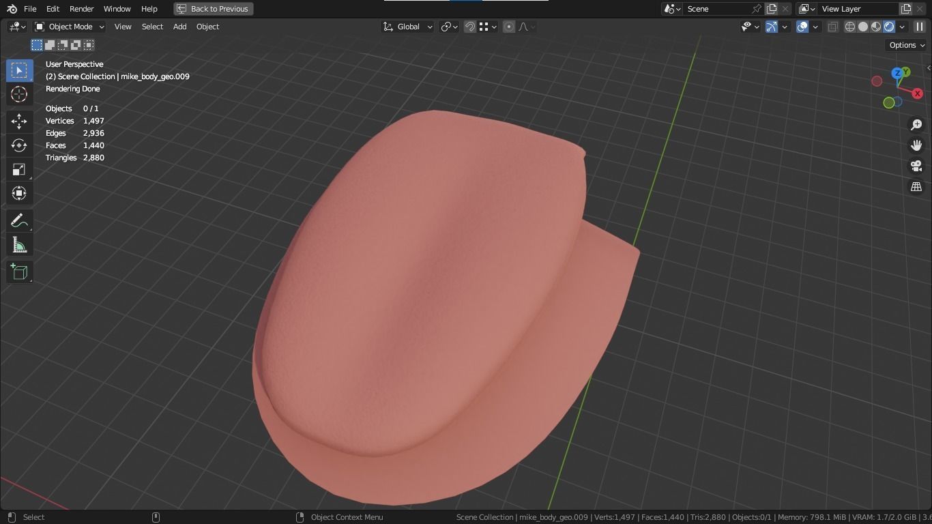Expand the overlays settings arrow
The height and width of the screenshot is (524, 932).
(815, 27)
